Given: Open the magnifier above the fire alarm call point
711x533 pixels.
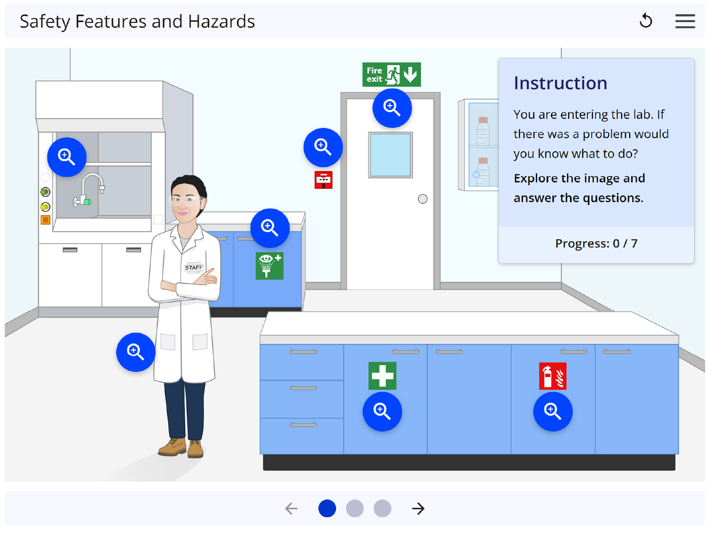Looking at the screenshot, I should pos(323,147).
